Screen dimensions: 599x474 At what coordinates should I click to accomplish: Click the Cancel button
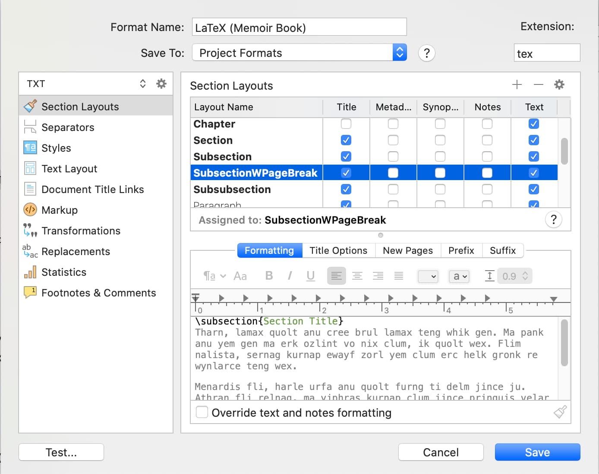[x=441, y=452]
